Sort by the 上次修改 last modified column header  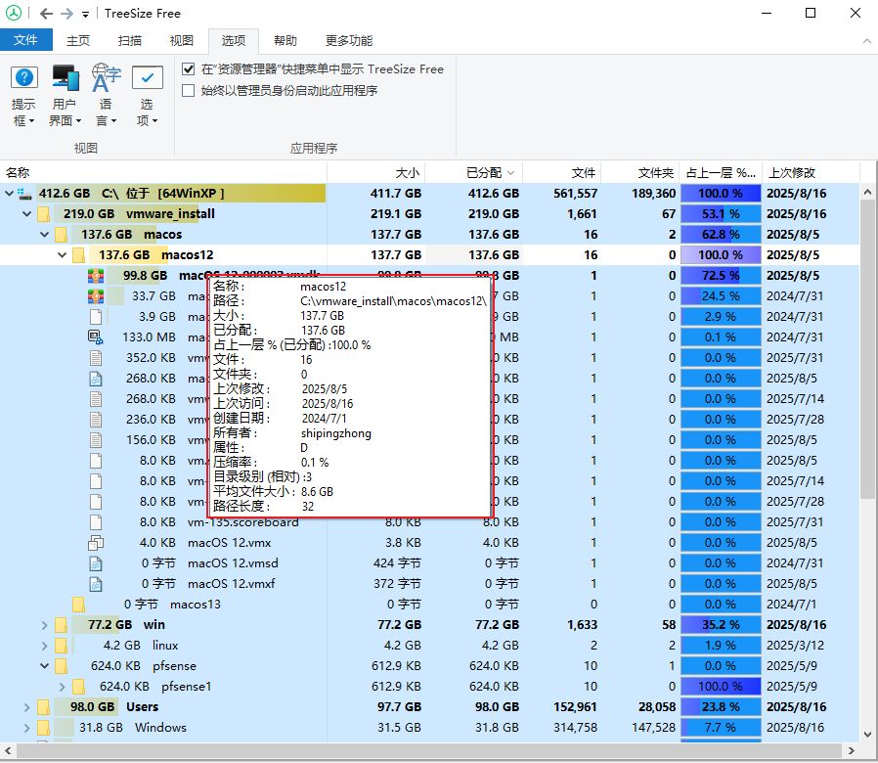click(x=811, y=172)
